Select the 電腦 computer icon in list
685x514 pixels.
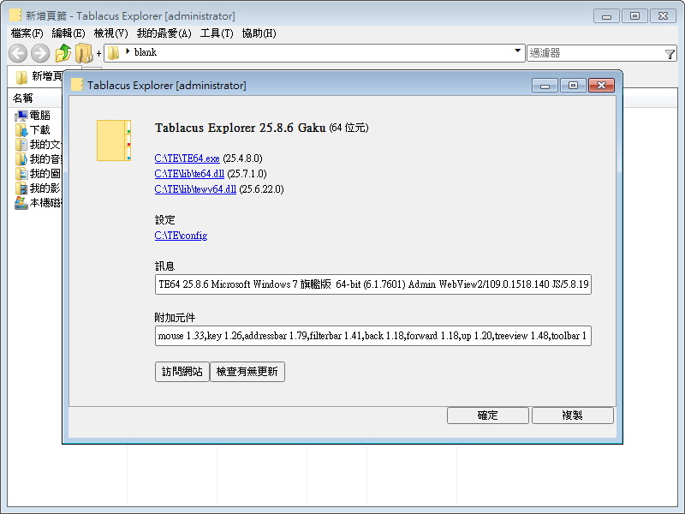(x=21, y=116)
